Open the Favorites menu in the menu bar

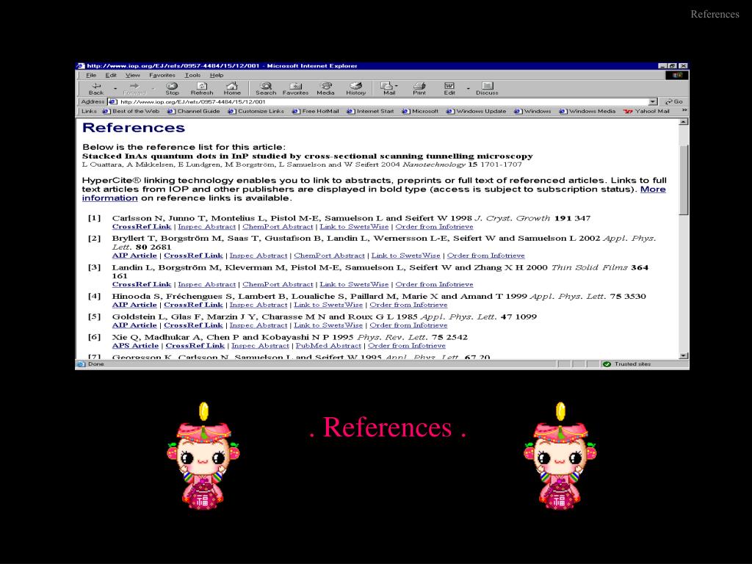(162, 76)
